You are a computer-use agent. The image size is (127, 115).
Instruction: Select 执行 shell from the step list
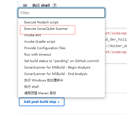coord(61,87)
